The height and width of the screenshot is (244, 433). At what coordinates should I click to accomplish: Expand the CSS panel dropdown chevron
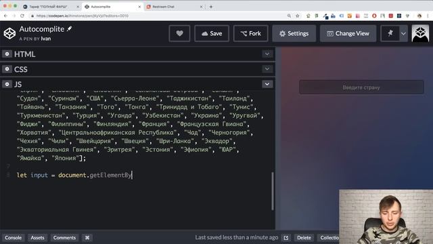coord(267,69)
